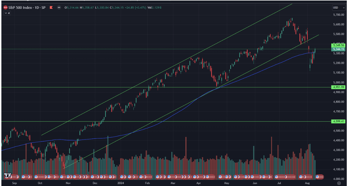Click the 4,100.00 price axis tick
The height and width of the screenshot is (186, 347).
coord(338,169)
